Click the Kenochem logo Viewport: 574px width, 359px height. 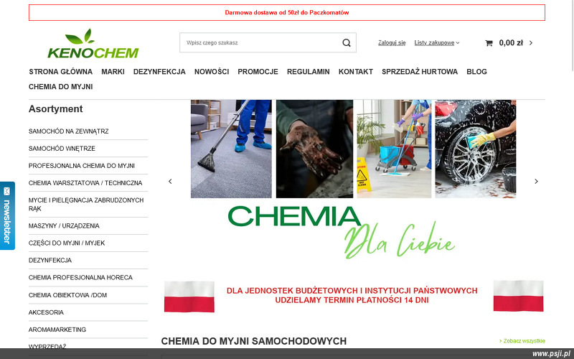93,44
